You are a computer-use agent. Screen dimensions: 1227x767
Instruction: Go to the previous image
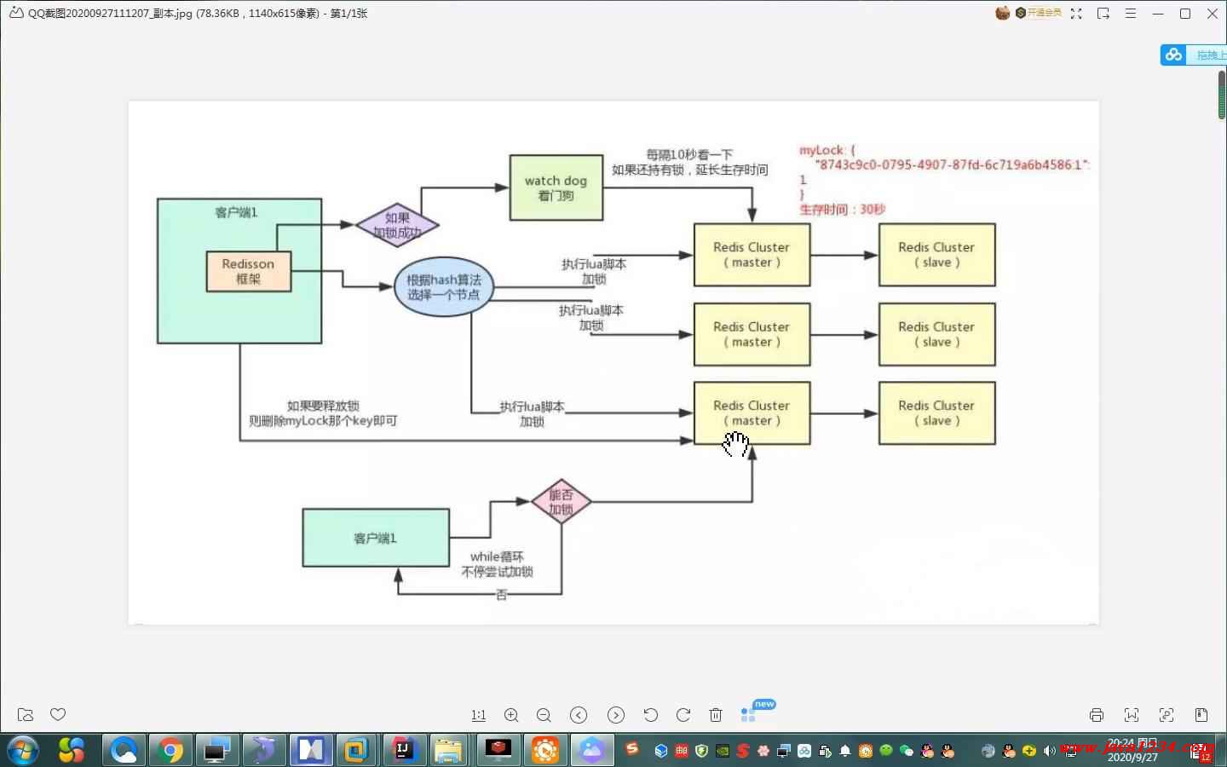(579, 715)
